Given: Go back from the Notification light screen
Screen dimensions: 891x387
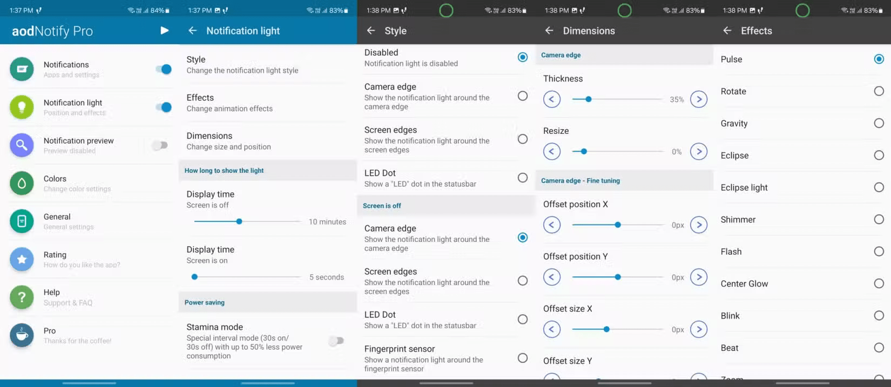Looking at the screenshot, I should coord(192,31).
